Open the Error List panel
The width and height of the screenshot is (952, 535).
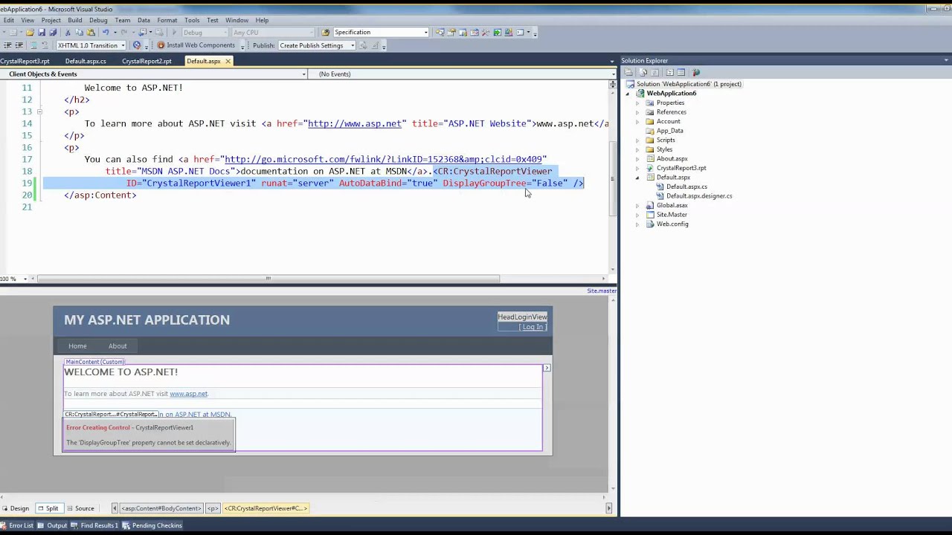coord(17,525)
